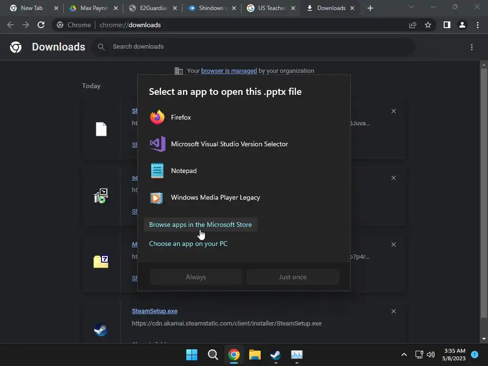Open network settings from system tray
Viewport: 488px width, 366px height.
(419, 355)
